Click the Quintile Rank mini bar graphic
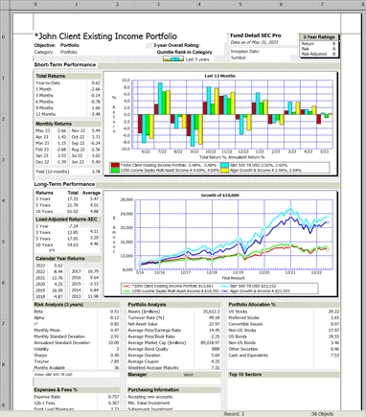 point(173,59)
